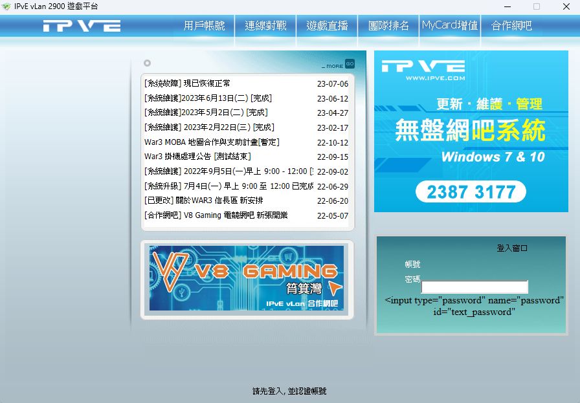Open news [系統維護] 2023年2月22日(三) [完成]

209,127
